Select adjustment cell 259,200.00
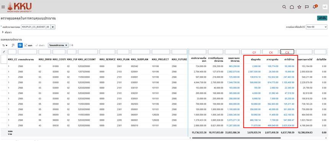329x141 pixels. coord(218,66)
